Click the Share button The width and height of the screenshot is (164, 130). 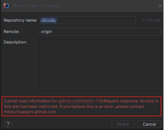(123, 124)
